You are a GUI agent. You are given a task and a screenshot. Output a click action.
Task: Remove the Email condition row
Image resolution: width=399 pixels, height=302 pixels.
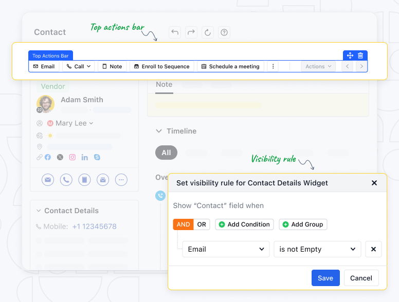point(373,249)
